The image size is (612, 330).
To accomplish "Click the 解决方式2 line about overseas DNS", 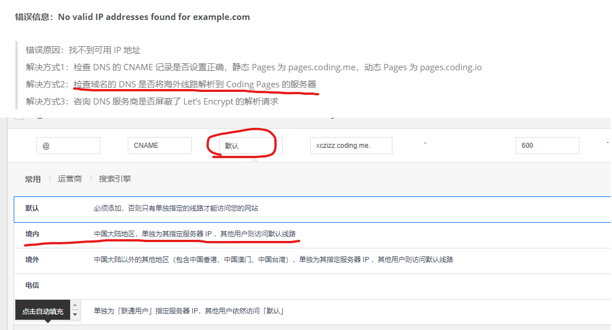I will coord(171,84).
